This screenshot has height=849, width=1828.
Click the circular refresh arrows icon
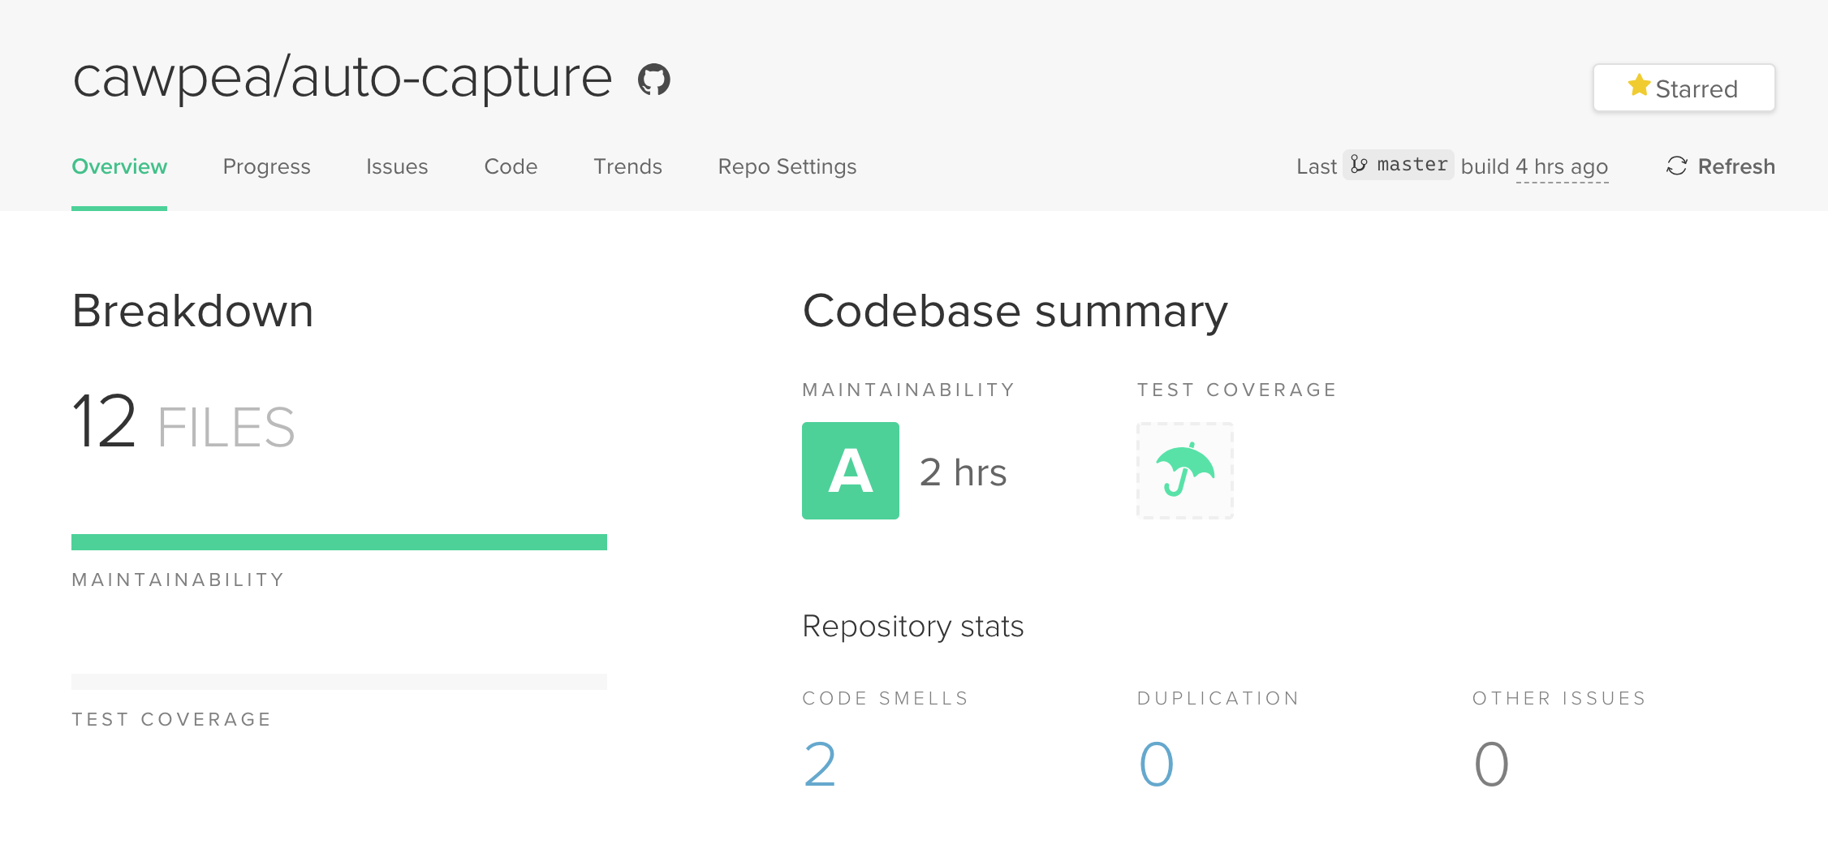click(1676, 166)
